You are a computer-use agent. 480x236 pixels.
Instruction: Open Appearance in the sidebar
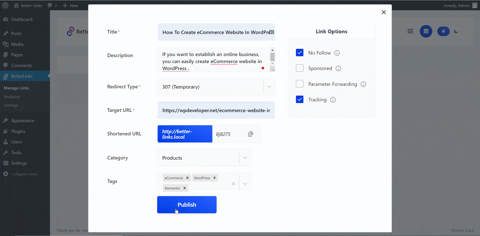(25, 120)
